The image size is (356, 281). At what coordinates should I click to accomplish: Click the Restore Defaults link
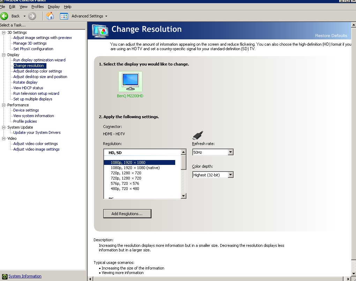click(x=331, y=36)
